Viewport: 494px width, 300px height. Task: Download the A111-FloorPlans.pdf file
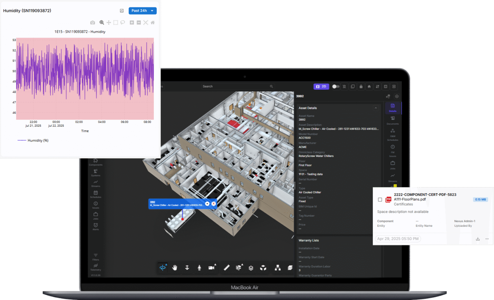pyautogui.click(x=478, y=239)
